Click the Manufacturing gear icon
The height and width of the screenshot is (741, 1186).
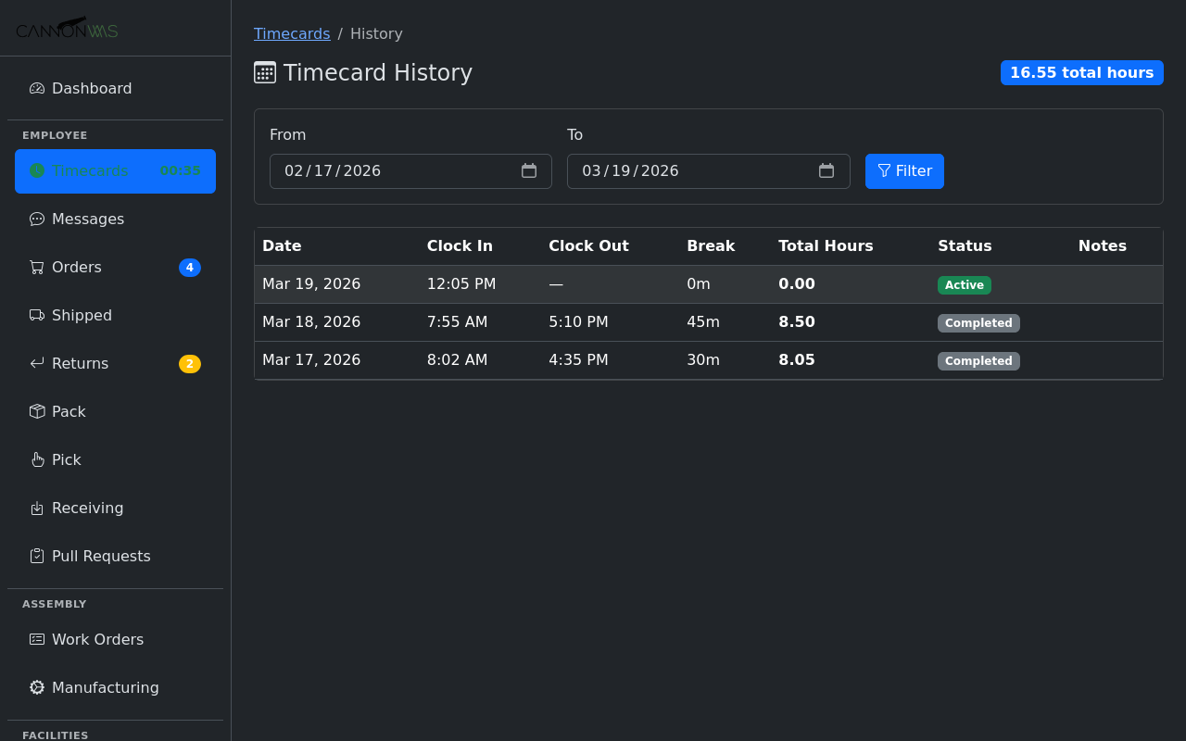(x=36, y=687)
